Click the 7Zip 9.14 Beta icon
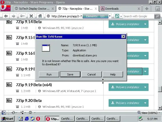Viewport: 162px width, 122px height. 9,22
